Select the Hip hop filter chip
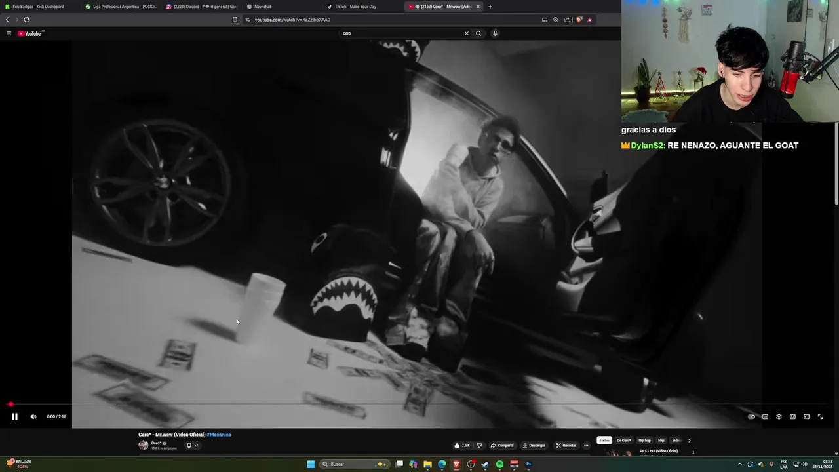This screenshot has width=839, height=472. 645,440
